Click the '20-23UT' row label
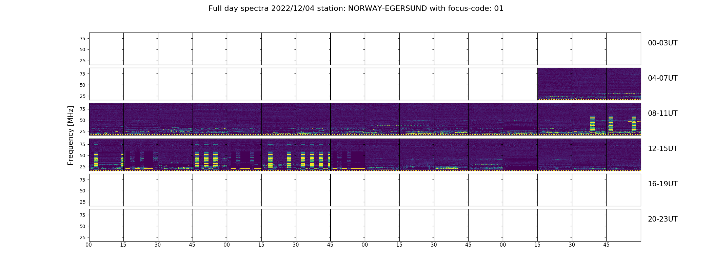712x271 pixels. 662,219
